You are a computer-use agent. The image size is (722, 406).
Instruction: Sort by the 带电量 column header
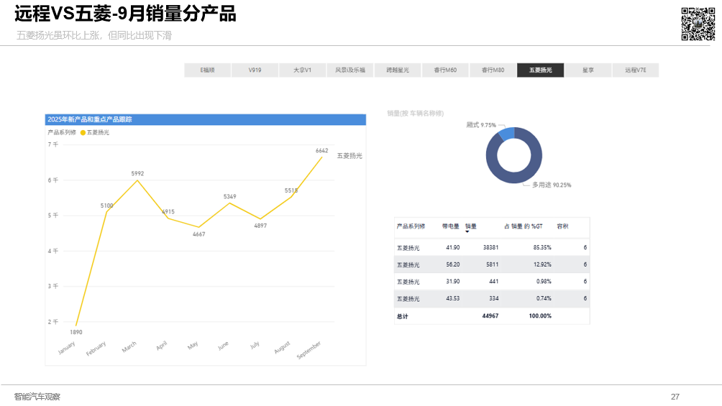click(450, 226)
